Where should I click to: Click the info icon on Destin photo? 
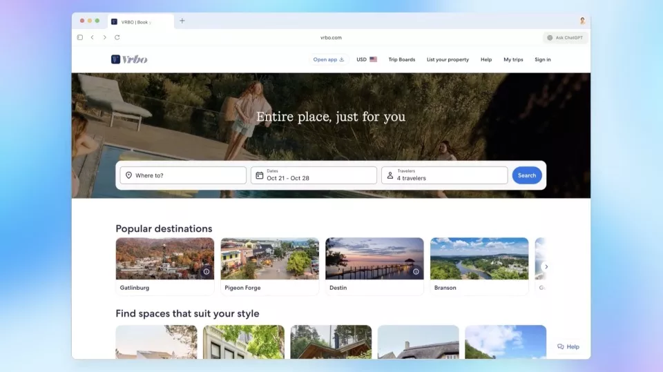[416, 271]
